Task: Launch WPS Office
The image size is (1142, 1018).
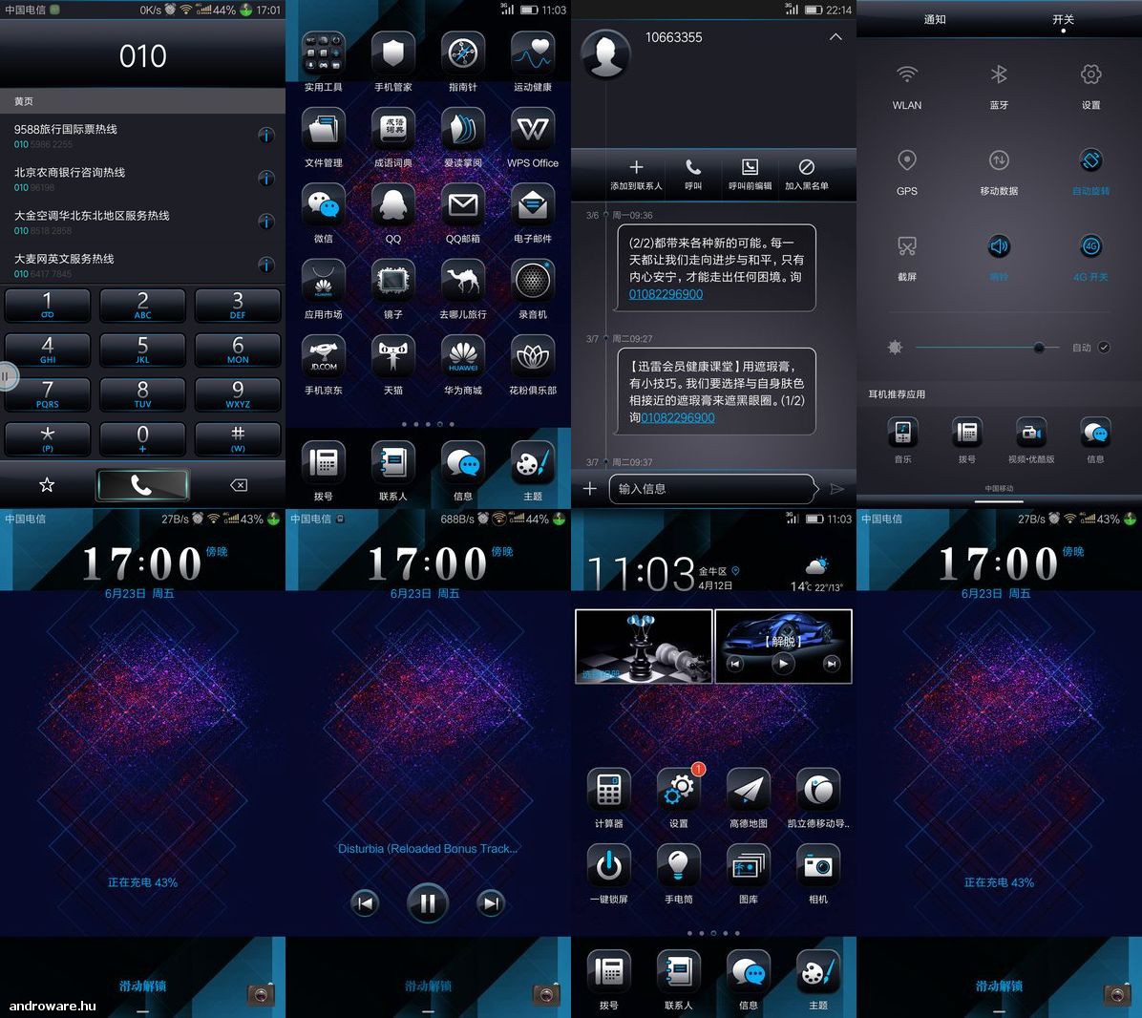Action: click(x=533, y=130)
